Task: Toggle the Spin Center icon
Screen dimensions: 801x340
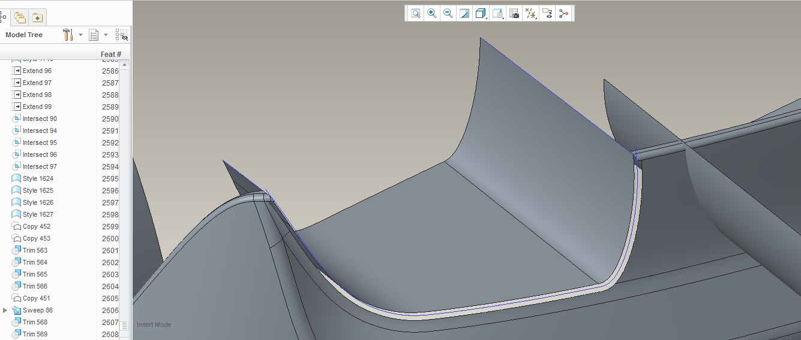Action: pyautogui.click(x=563, y=14)
